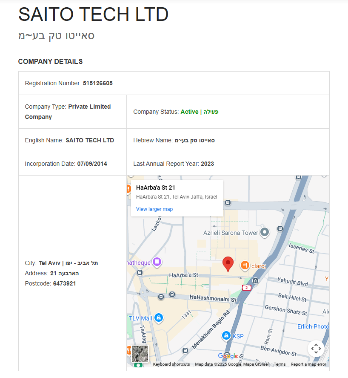Select transit stop right of Azrieli Sarona Tower
This screenshot has height=378, width=348.
[x=280, y=228]
